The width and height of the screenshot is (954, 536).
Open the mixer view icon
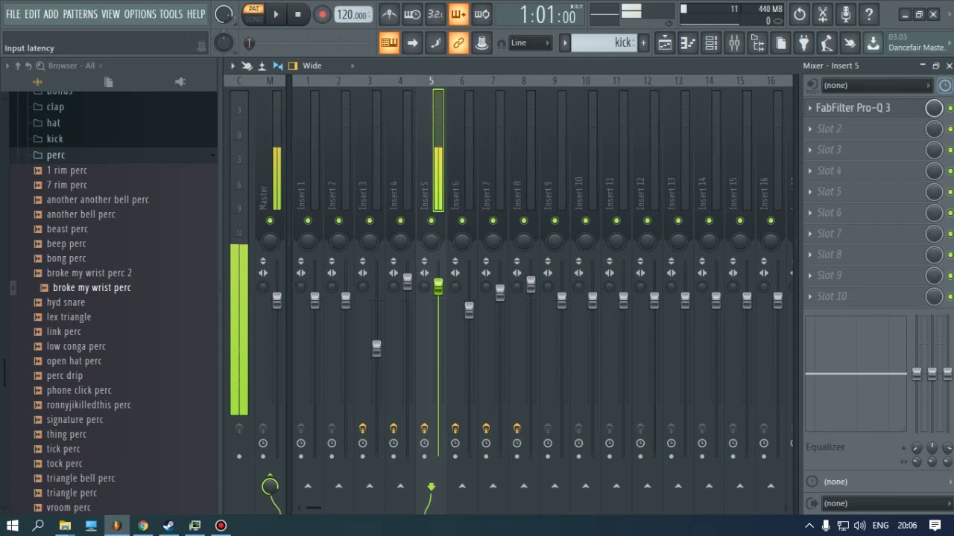(x=734, y=43)
